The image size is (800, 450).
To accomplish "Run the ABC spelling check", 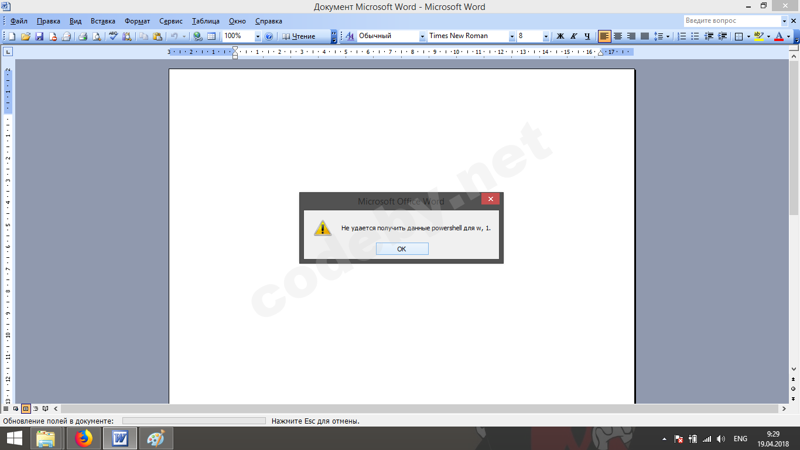I will [113, 36].
